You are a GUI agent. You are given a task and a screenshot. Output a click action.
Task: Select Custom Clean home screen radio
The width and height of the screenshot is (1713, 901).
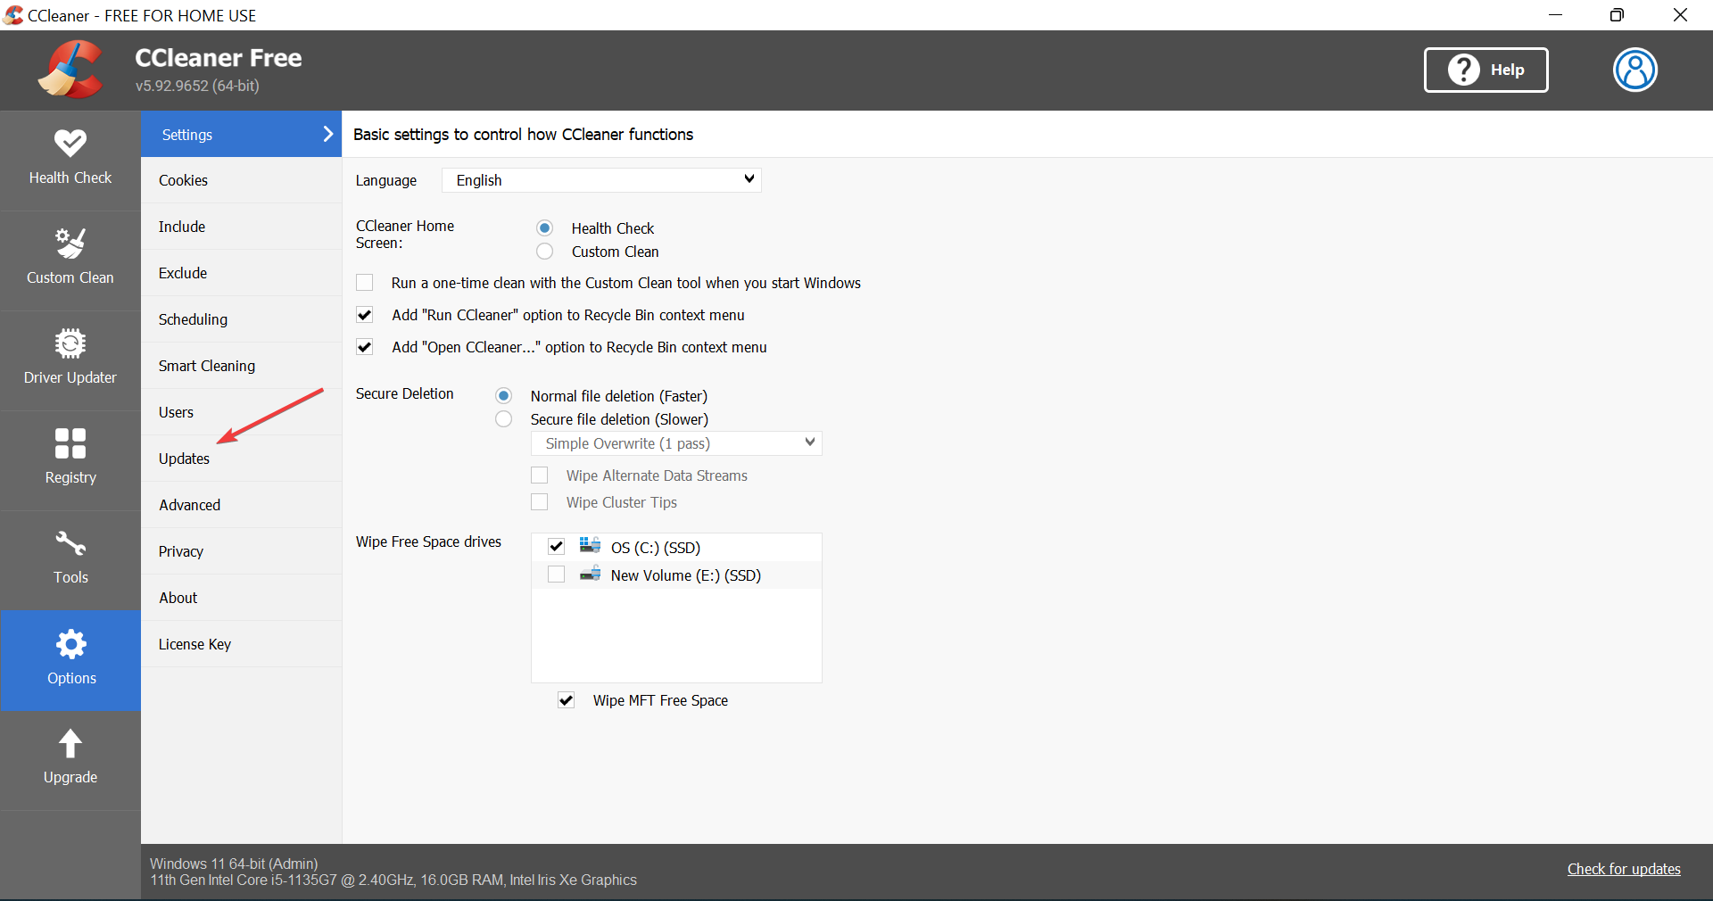pos(545,252)
